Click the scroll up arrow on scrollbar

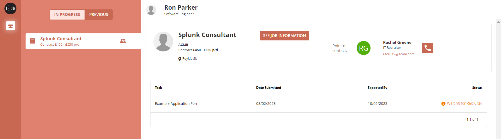(x=498, y=22)
